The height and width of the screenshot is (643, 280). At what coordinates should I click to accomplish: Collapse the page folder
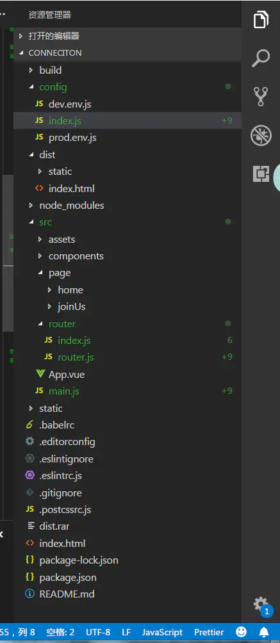(128, 273)
